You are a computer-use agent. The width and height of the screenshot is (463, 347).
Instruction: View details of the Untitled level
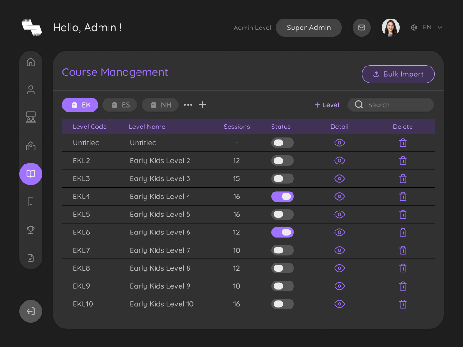point(340,143)
